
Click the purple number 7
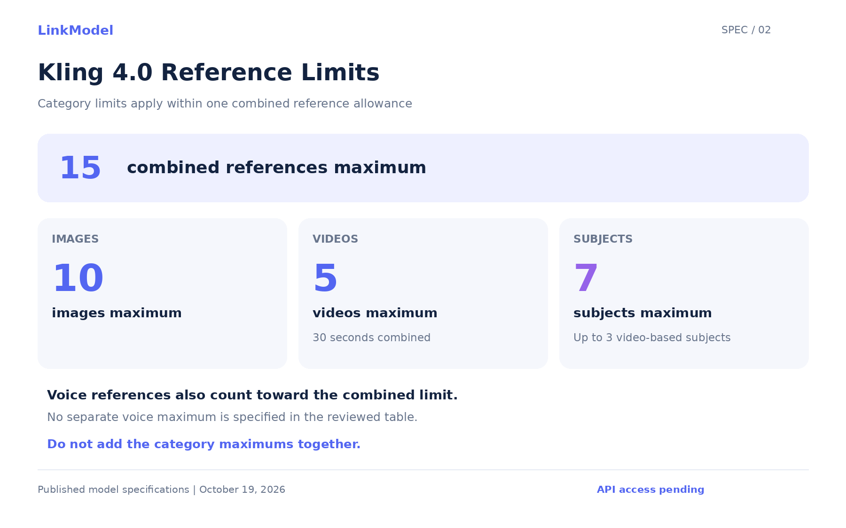586,278
